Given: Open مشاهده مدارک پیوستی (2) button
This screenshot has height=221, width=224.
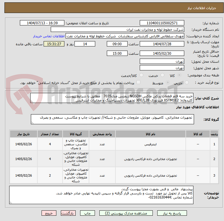Looking at the screenshot, I should tap(126, 213).
